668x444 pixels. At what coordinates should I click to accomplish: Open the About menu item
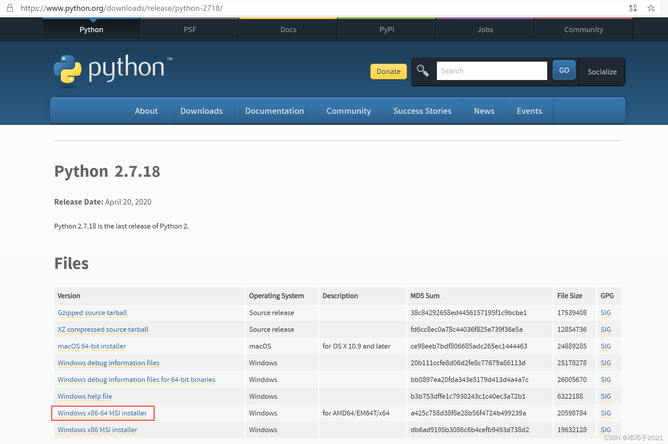[x=146, y=111]
